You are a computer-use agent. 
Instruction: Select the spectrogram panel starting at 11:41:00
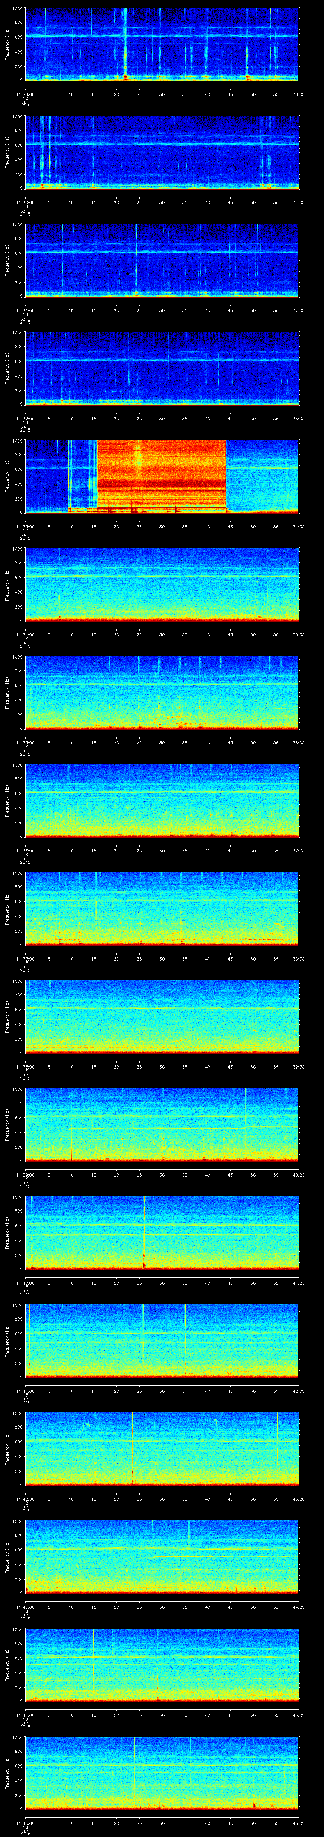162,1341
